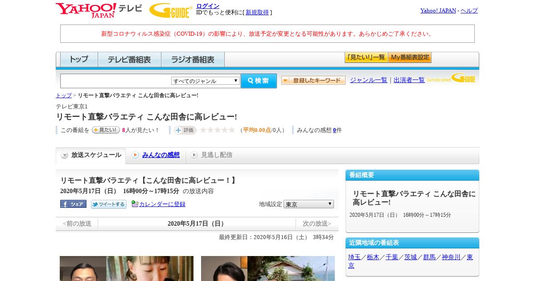Click the 近隣地域の番組表 panel header
The height and width of the screenshot is (281, 535).
[412, 243]
